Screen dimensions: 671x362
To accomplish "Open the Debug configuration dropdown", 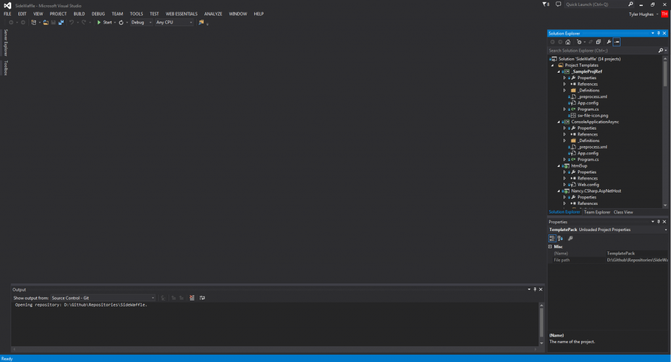I will coord(140,22).
